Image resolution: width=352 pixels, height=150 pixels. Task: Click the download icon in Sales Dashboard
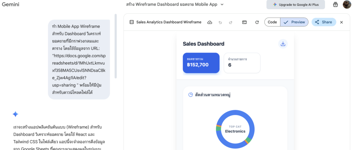point(283,44)
